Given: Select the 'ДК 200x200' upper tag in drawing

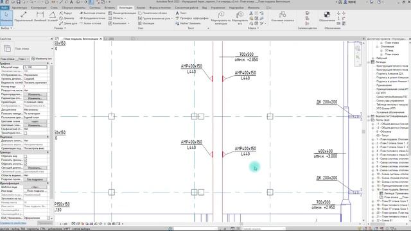Looking at the screenshot, I should (x=327, y=102).
